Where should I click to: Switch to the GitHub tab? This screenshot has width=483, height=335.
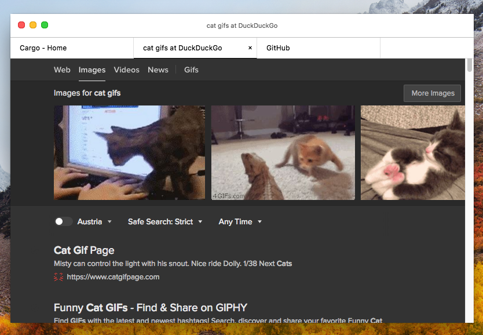(x=319, y=48)
